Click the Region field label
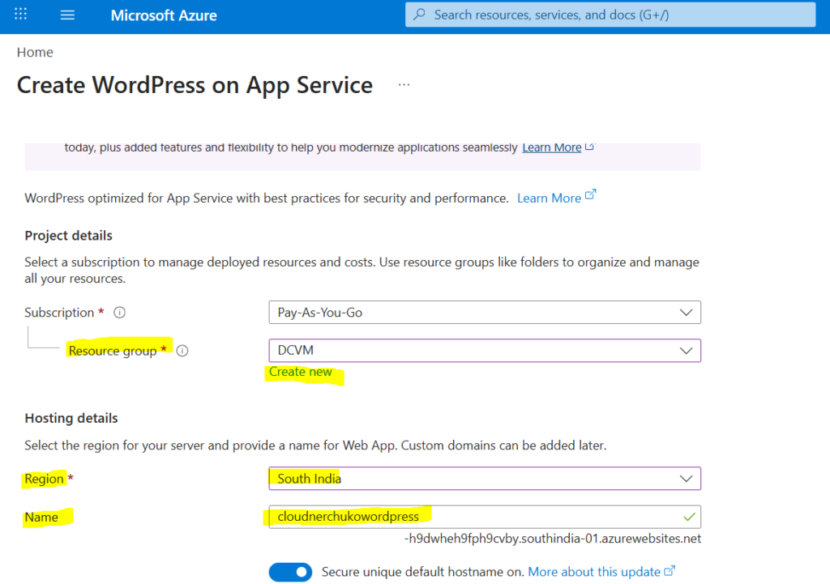 (x=44, y=479)
